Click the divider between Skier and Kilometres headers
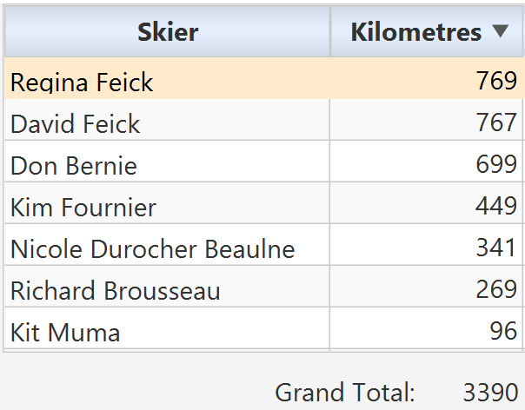This screenshot has height=410, width=525. coord(330,33)
